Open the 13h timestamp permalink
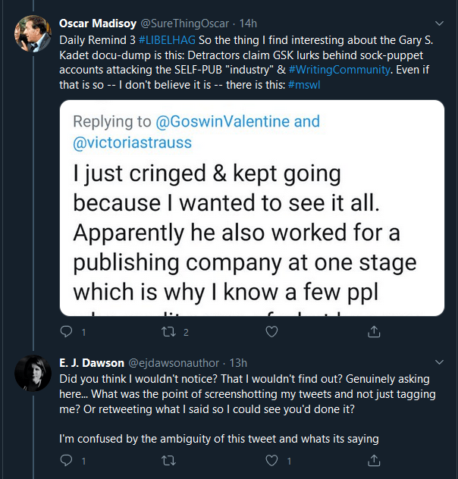The image size is (458, 479). [x=237, y=363]
